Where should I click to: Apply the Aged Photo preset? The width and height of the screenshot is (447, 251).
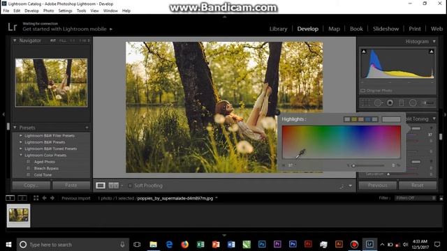tap(45, 162)
